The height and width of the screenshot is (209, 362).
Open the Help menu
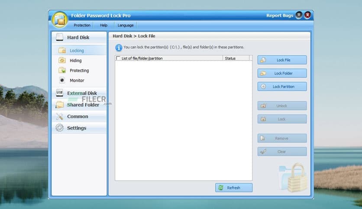pos(103,25)
